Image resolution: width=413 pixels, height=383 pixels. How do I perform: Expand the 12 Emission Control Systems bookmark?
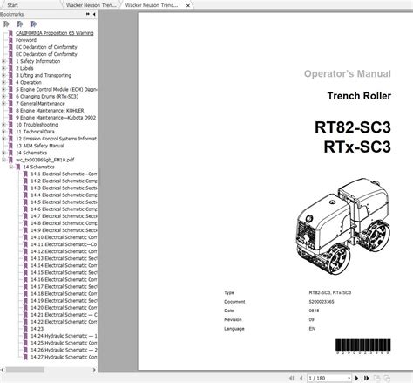click(x=3, y=139)
